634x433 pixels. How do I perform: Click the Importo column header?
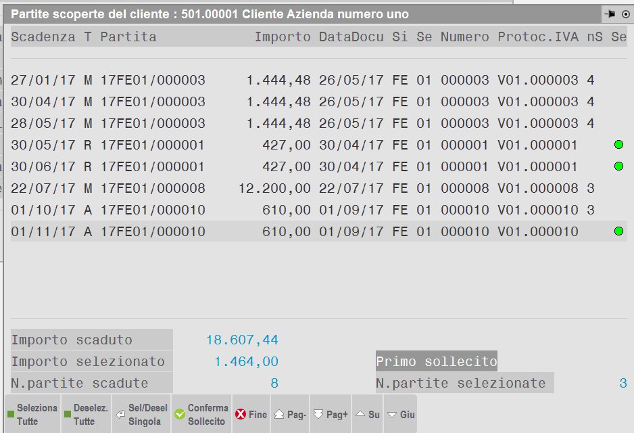coord(283,37)
